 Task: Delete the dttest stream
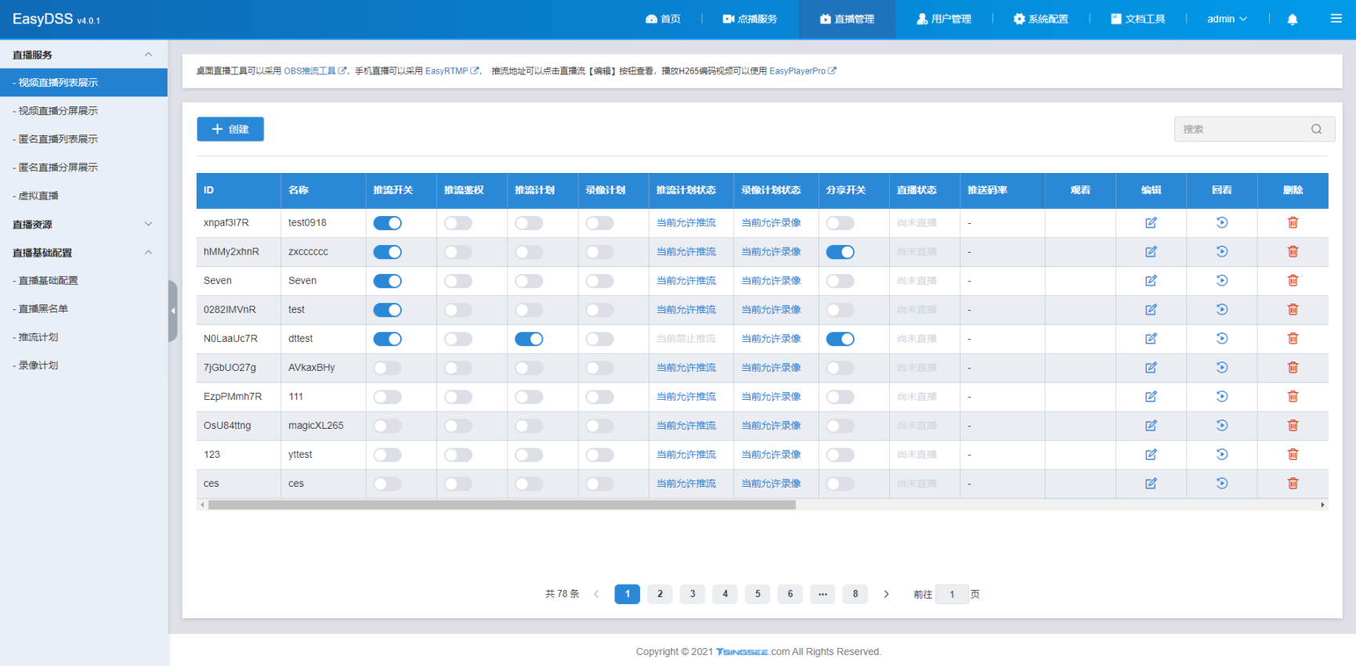[1293, 339]
